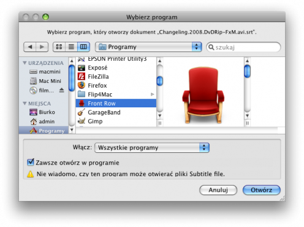
Task: Click column resize handle below application list
Action: point(160,123)
